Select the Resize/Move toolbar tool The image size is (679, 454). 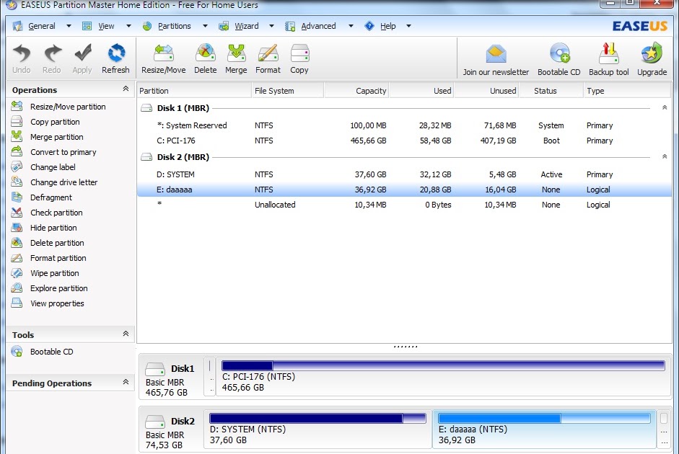click(x=163, y=59)
